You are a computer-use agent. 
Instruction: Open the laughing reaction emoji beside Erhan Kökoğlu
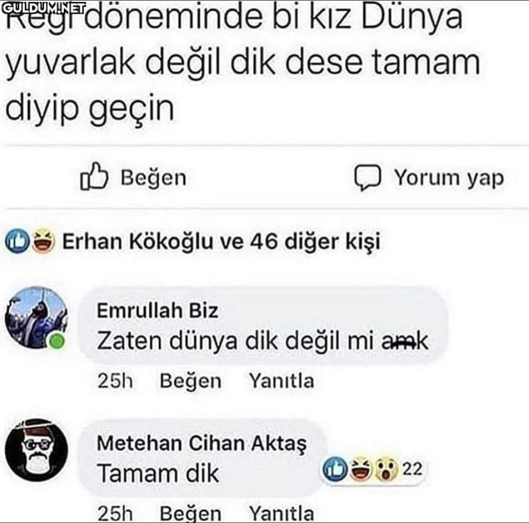[x=43, y=240]
